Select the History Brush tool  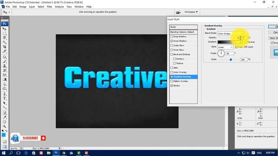5,70
